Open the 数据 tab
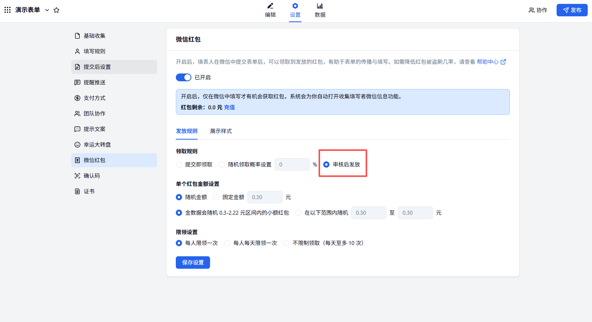The image size is (592, 322). click(x=320, y=10)
